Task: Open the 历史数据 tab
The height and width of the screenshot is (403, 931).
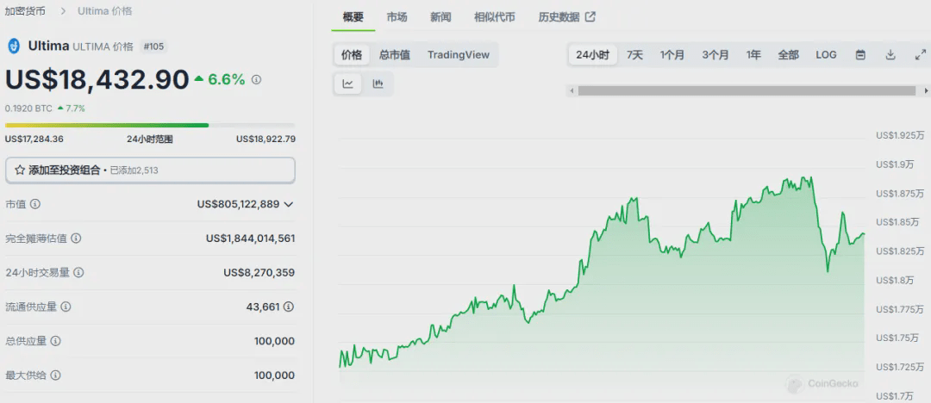Action: [566, 16]
